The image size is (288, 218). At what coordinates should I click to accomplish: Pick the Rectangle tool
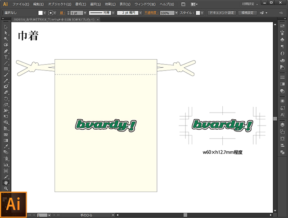point(6,69)
